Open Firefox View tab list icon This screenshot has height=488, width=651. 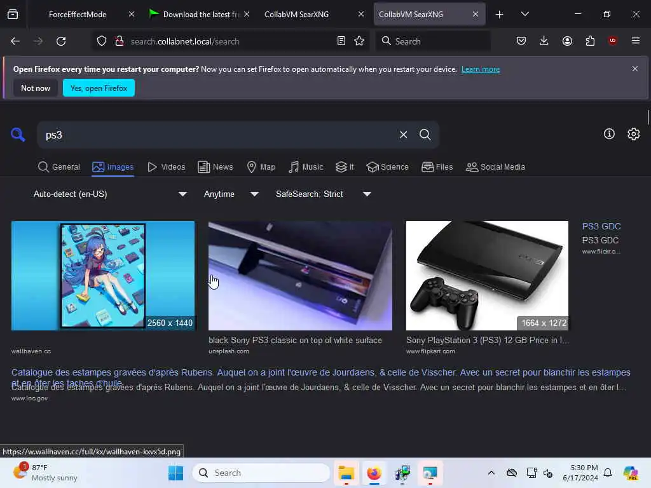tap(13, 14)
